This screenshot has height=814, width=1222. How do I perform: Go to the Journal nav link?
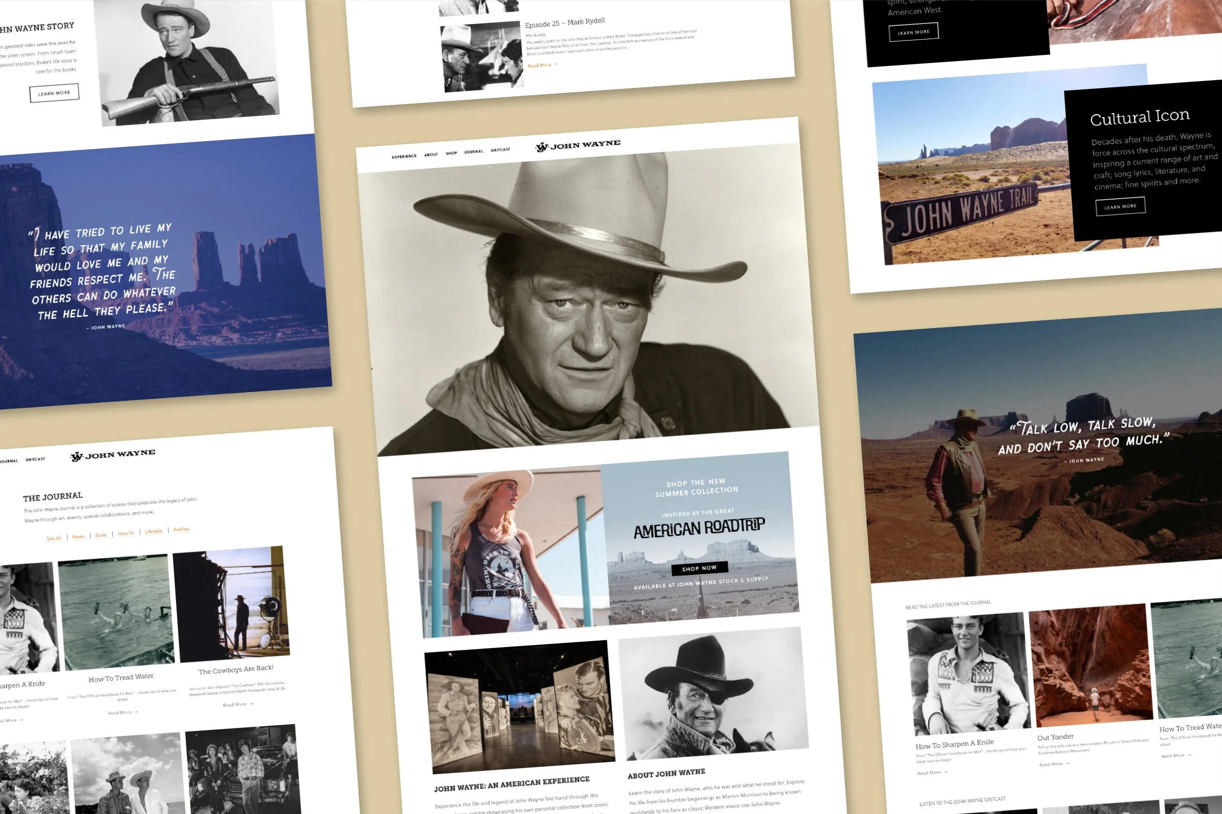point(473,151)
